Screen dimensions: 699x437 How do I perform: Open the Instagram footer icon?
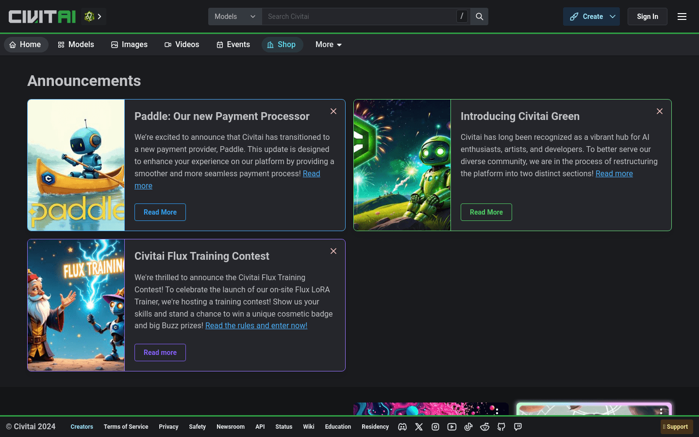click(x=435, y=427)
